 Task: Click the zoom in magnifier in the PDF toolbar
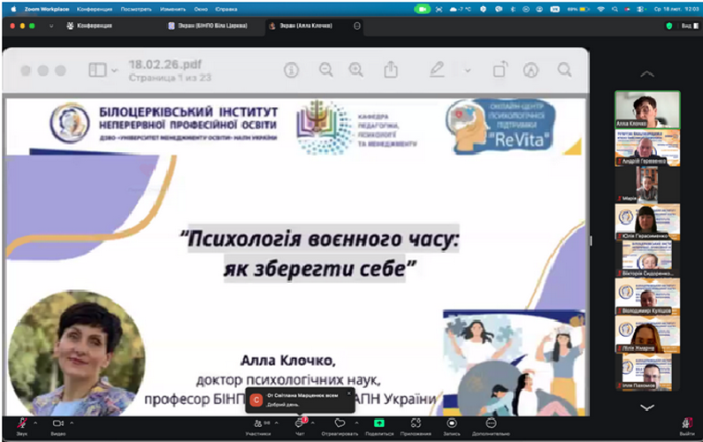(x=355, y=70)
